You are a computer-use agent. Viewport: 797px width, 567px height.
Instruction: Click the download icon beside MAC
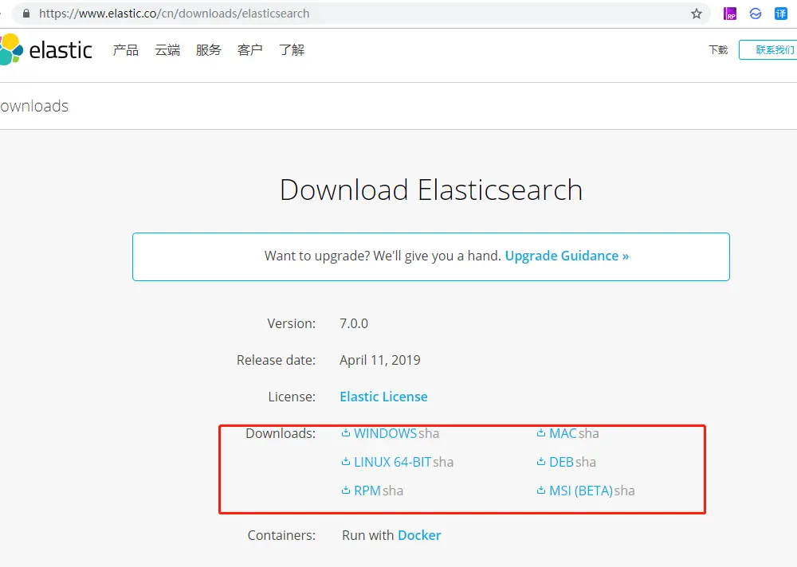click(541, 433)
